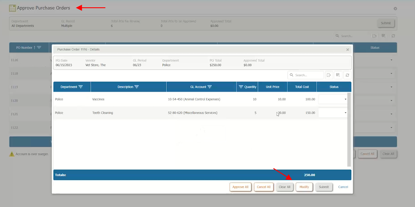The image size is (415, 207).
Task: Click PO number 1122 in the background list
Action: pos(14,127)
